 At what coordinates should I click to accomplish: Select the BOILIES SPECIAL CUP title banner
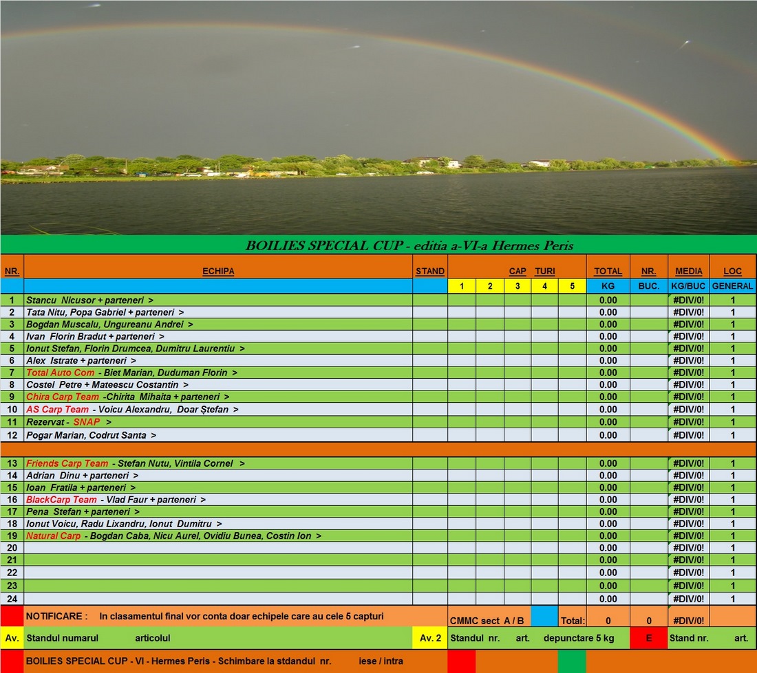pyautogui.click(x=378, y=245)
